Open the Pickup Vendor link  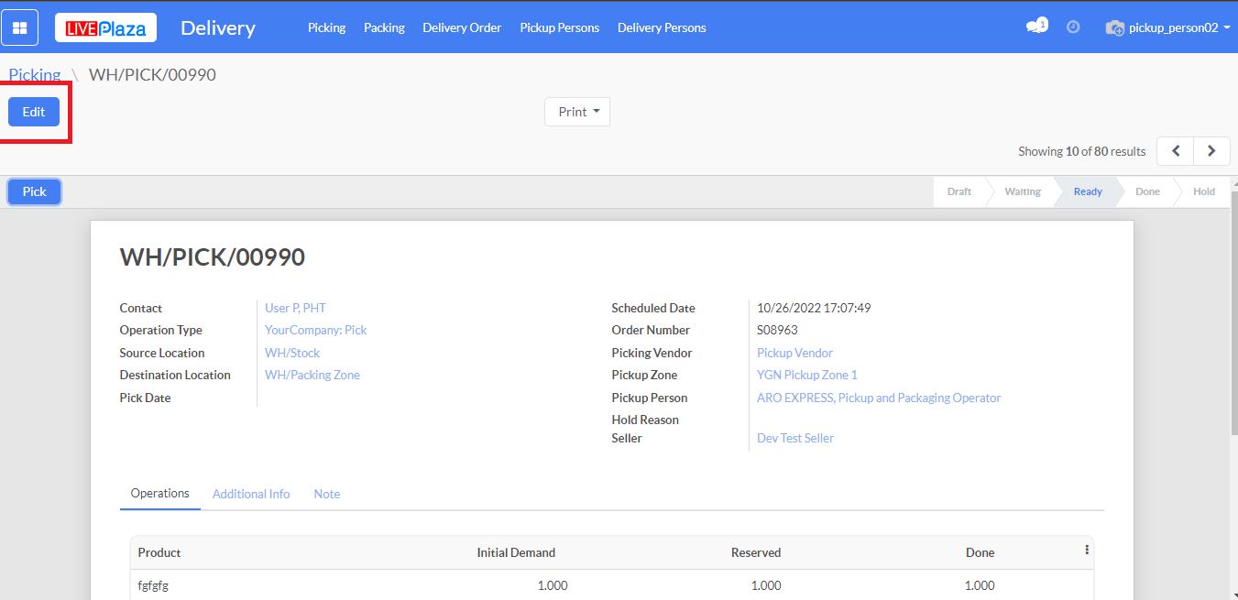[794, 353]
